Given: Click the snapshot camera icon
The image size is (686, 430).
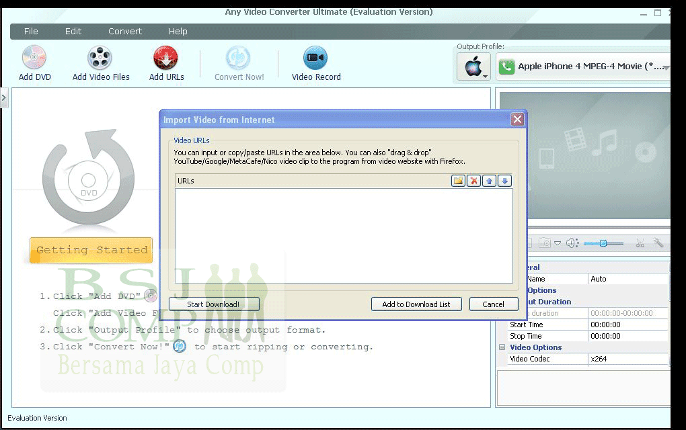Looking at the screenshot, I should [x=545, y=243].
